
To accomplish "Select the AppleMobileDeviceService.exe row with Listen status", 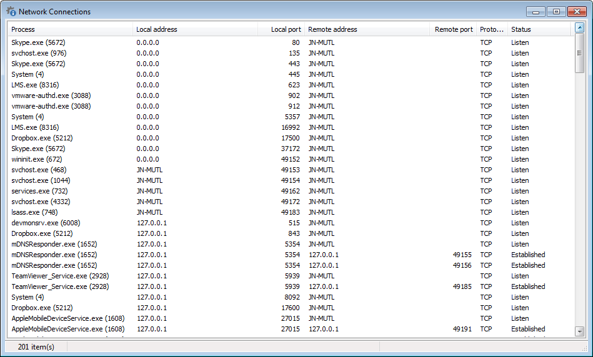I will point(291,318).
